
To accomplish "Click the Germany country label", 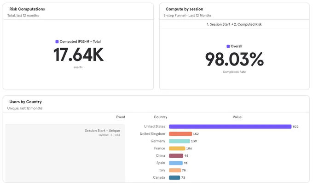I will [158, 141].
